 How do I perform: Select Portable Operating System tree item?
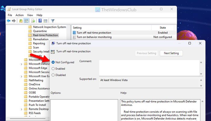coord(39,97)
